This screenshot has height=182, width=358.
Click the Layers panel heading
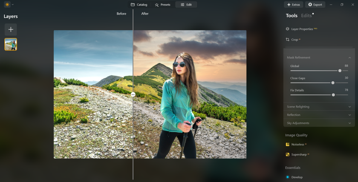[11, 17]
